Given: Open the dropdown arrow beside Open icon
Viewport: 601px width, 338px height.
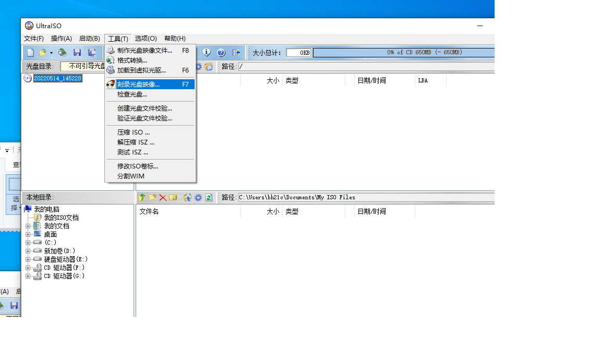Looking at the screenshot, I should pos(51,53).
